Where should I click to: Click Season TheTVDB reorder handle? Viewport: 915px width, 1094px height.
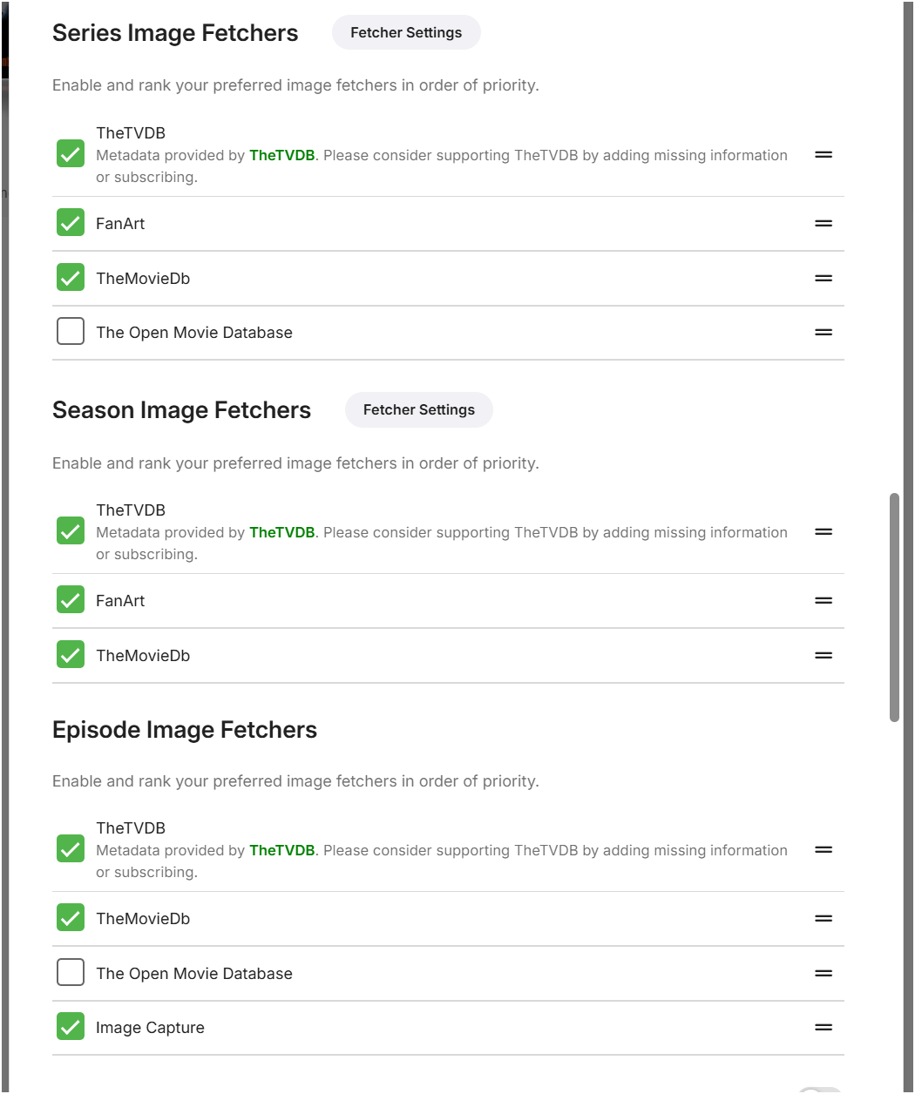tap(823, 532)
